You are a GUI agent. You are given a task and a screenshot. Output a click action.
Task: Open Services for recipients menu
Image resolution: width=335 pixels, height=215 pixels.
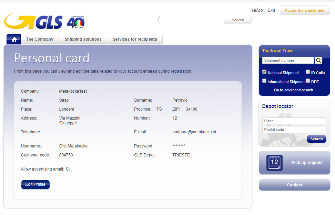[135, 39]
